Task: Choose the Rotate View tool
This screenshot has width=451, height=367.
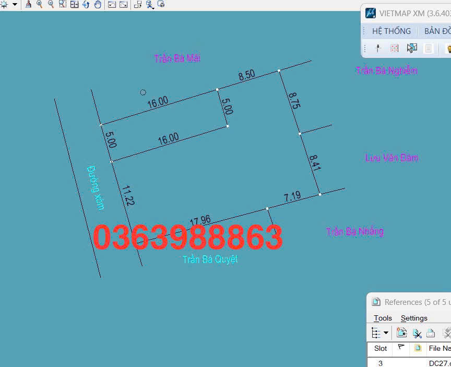Action: pyautogui.click(x=86, y=4)
